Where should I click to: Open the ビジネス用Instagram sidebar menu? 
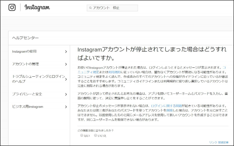(28, 106)
